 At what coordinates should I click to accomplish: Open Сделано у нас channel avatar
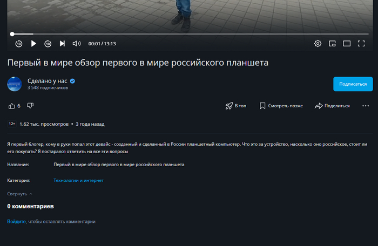click(15, 84)
